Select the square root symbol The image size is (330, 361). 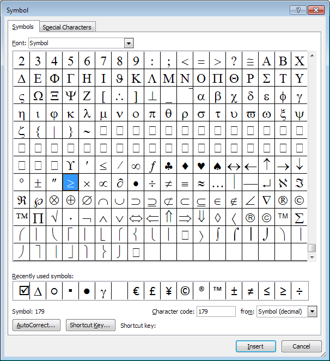click(54, 217)
